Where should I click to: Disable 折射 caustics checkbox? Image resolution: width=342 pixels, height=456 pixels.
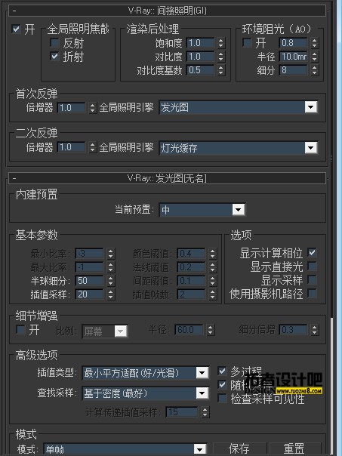[55, 56]
